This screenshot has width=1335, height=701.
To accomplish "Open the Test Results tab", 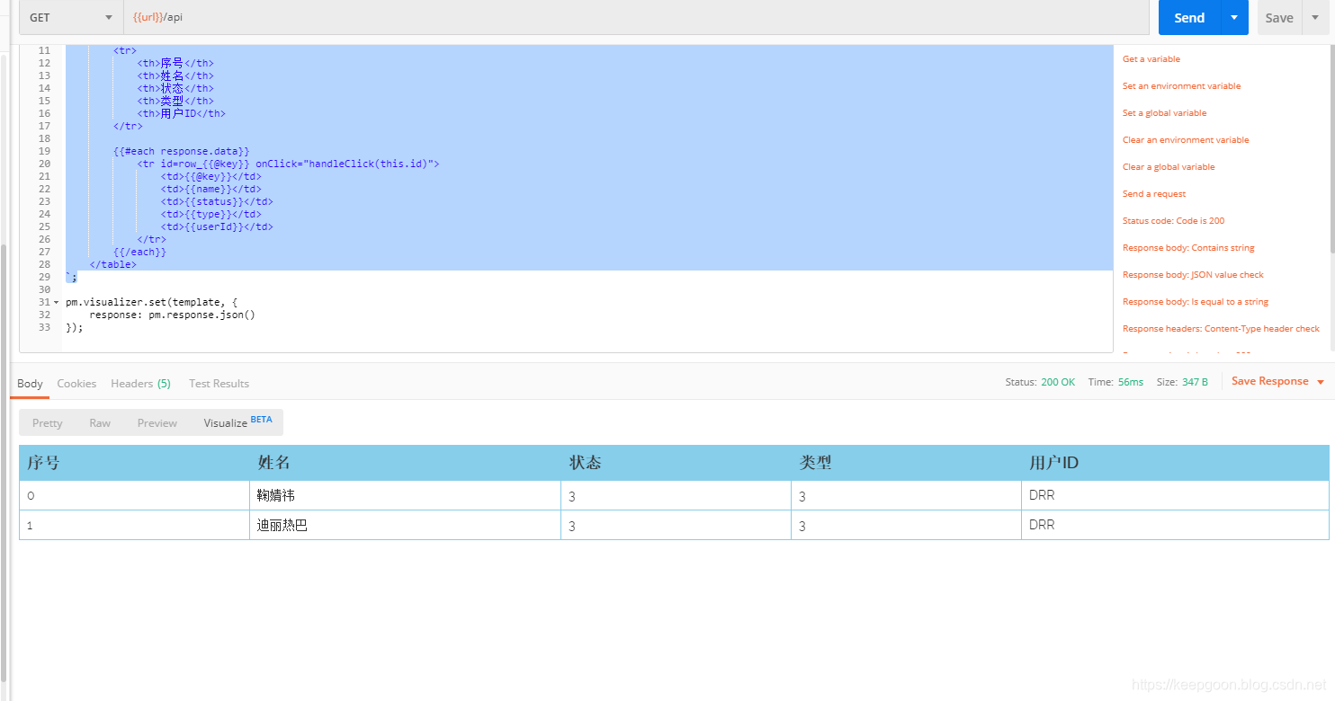I will pyautogui.click(x=219, y=384).
